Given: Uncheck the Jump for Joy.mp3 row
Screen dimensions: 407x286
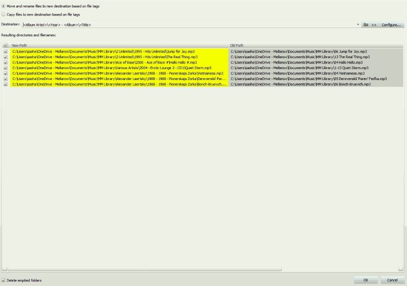Looking at the screenshot, I should pyautogui.click(x=5, y=51).
